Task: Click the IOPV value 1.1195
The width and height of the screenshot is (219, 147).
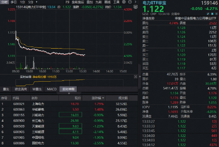Action: click(173, 107)
